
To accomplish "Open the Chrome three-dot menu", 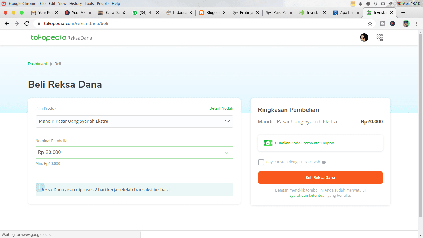I will [416, 24].
